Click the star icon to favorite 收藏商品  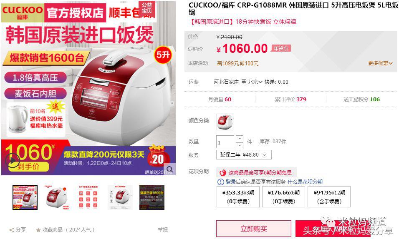(x=38, y=230)
